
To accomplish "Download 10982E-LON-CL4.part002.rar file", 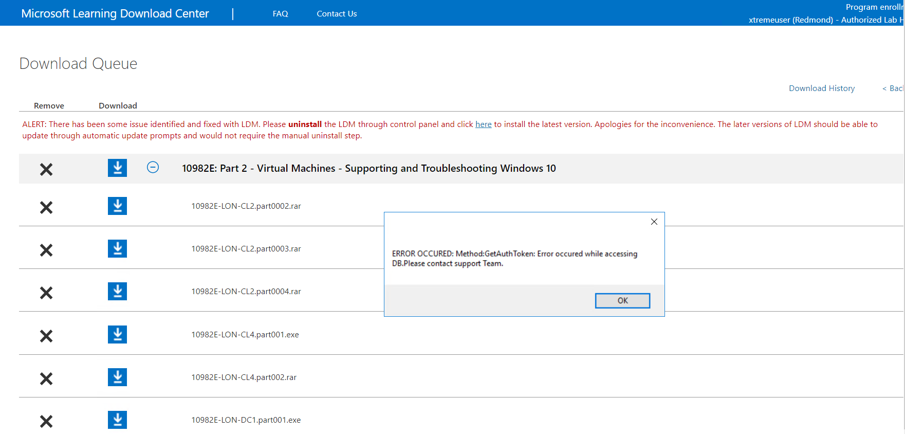I will 117,377.
